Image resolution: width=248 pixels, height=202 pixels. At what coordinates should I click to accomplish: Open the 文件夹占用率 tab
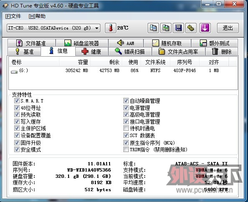pyautogui.click(x=178, y=52)
